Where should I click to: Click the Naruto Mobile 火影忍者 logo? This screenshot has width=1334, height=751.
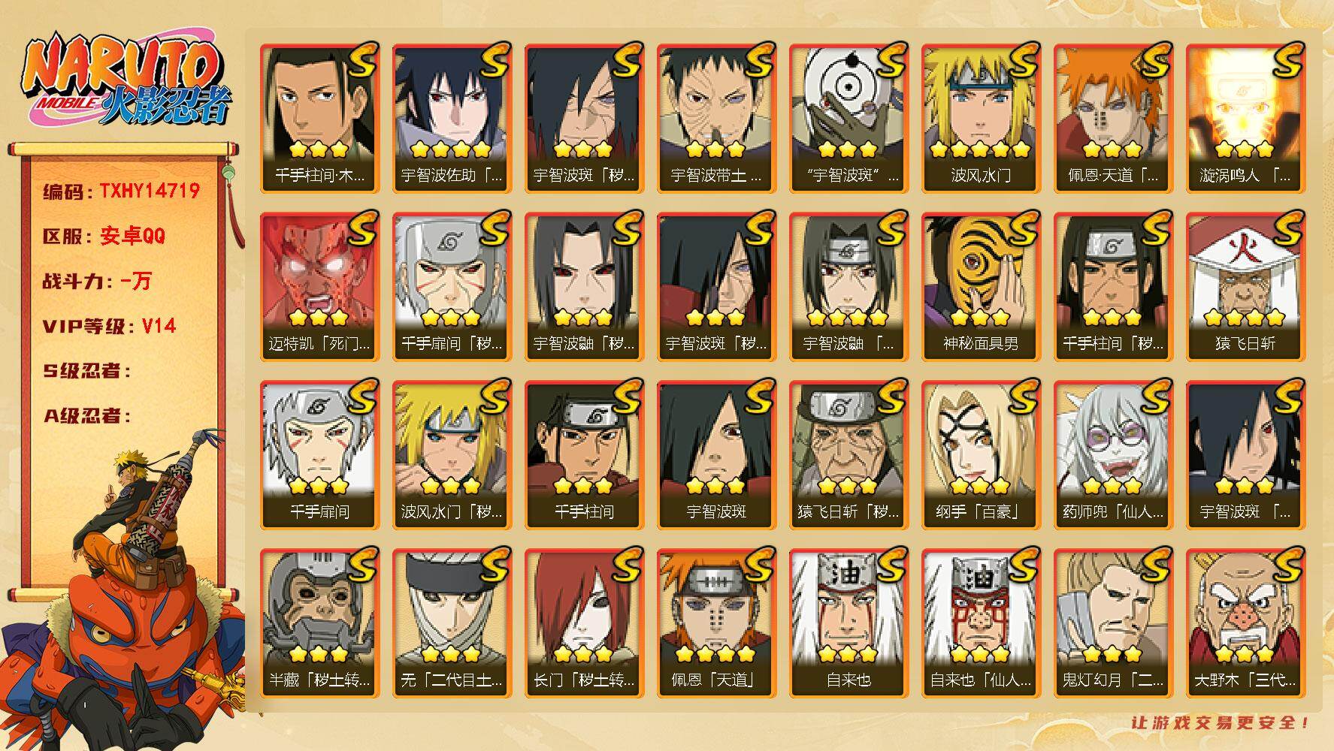pyautogui.click(x=126, y=81)
